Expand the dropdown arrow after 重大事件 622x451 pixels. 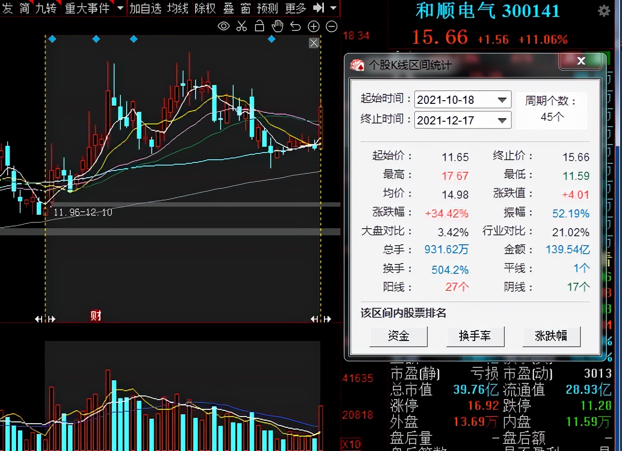120,8
